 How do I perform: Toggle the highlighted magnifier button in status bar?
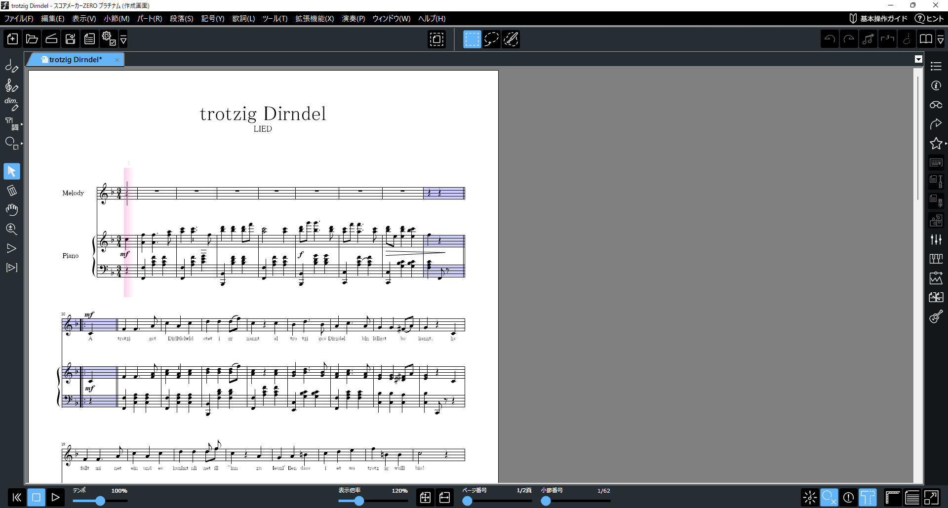click(829, 497)
